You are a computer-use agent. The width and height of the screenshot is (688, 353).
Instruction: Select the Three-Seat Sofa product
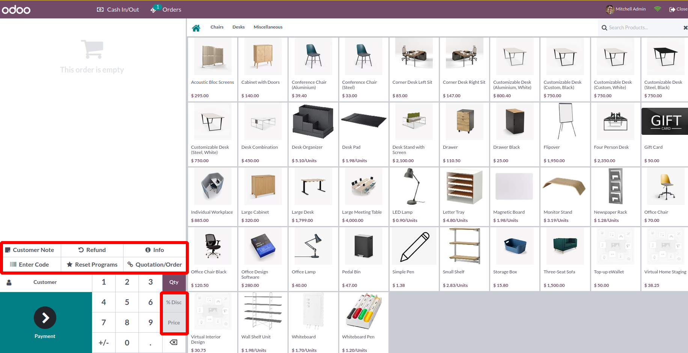565,259
